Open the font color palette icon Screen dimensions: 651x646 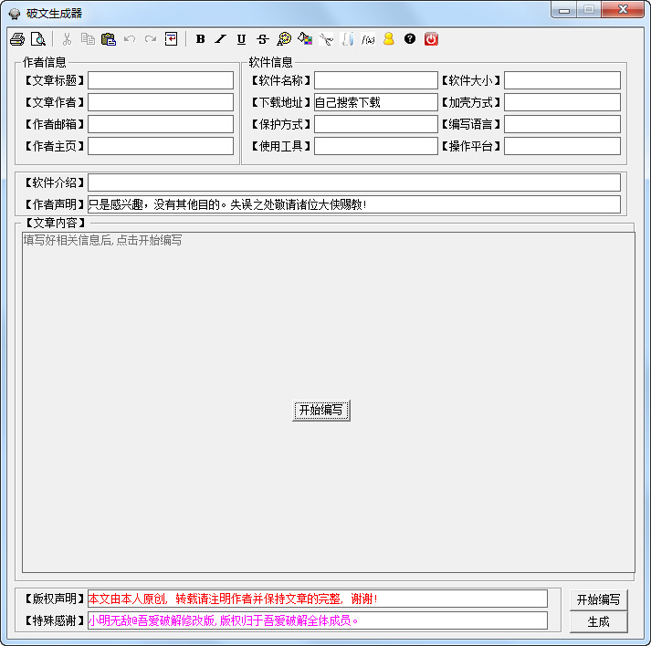point(284,39)
